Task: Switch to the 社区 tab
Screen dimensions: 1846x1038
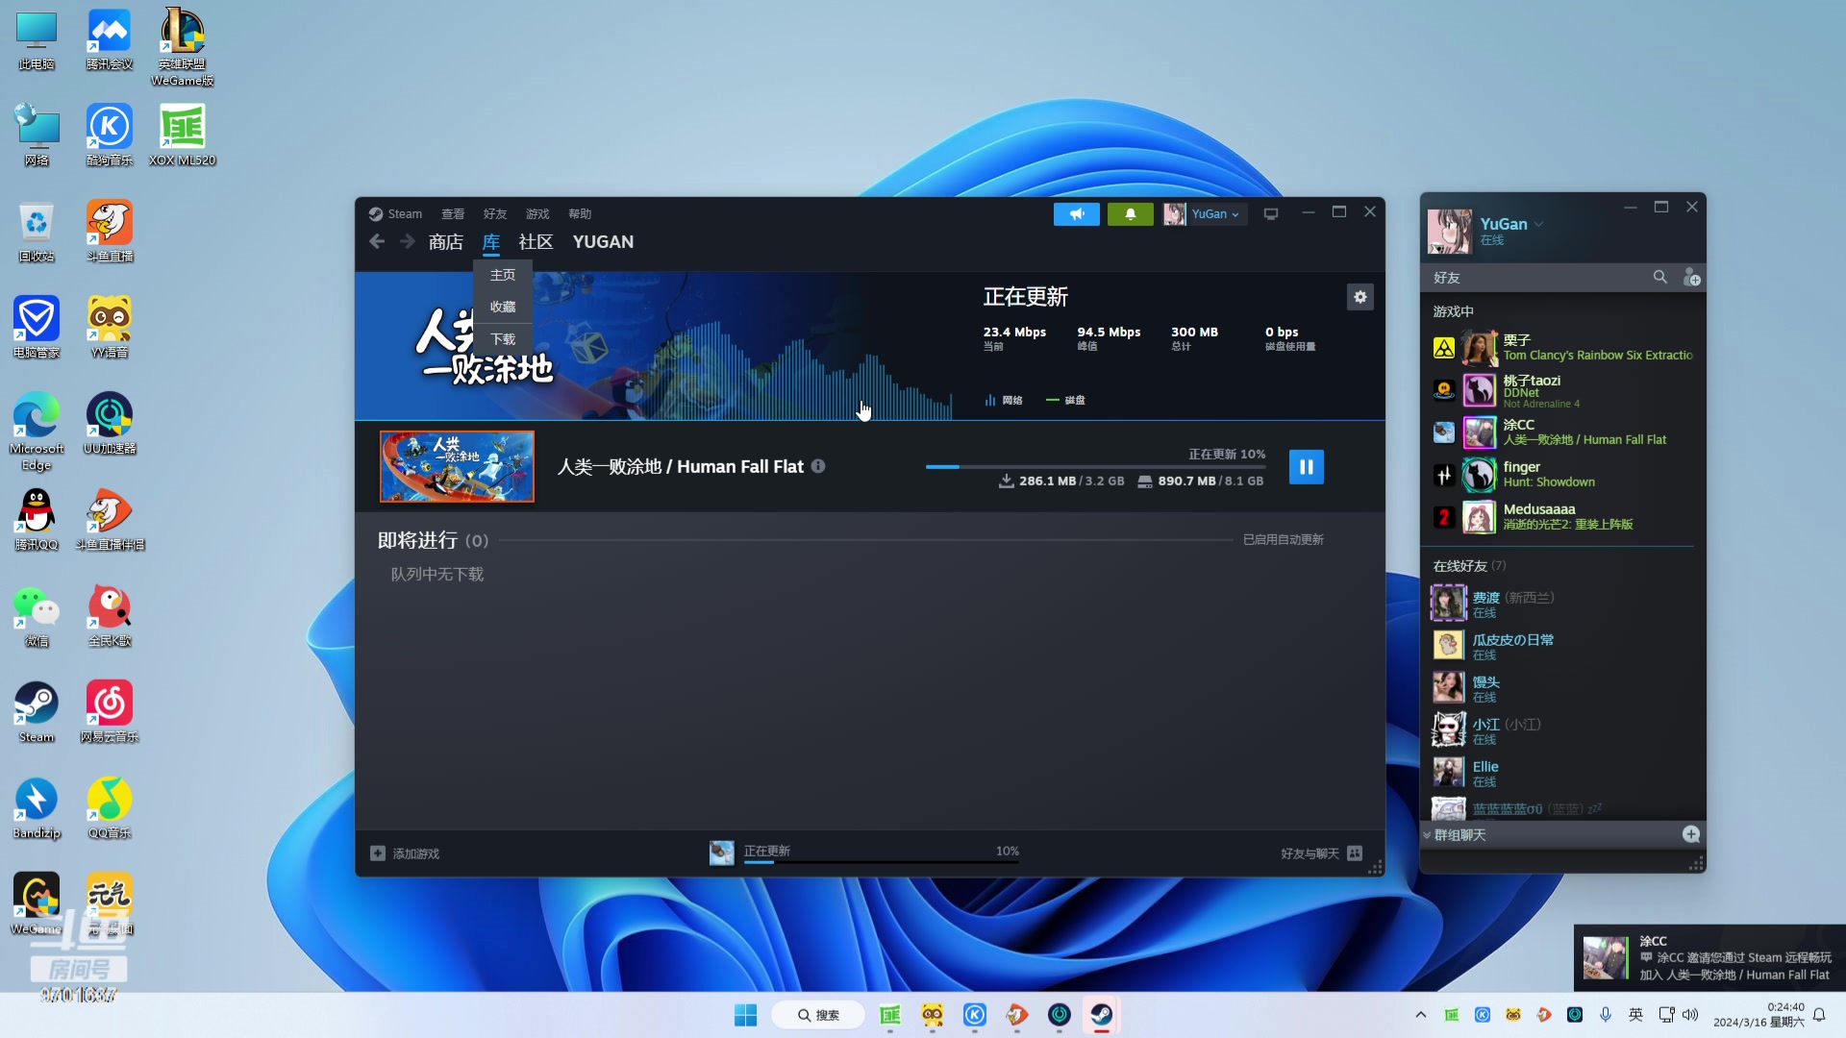Action: (x=536, y=242)
